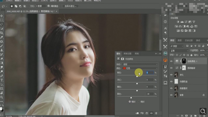Switch to the 路径 tab

tap(198, 40)
